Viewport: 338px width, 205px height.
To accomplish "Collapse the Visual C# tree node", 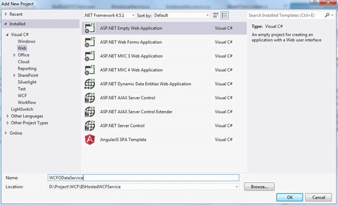I will [x=7, y=34].
